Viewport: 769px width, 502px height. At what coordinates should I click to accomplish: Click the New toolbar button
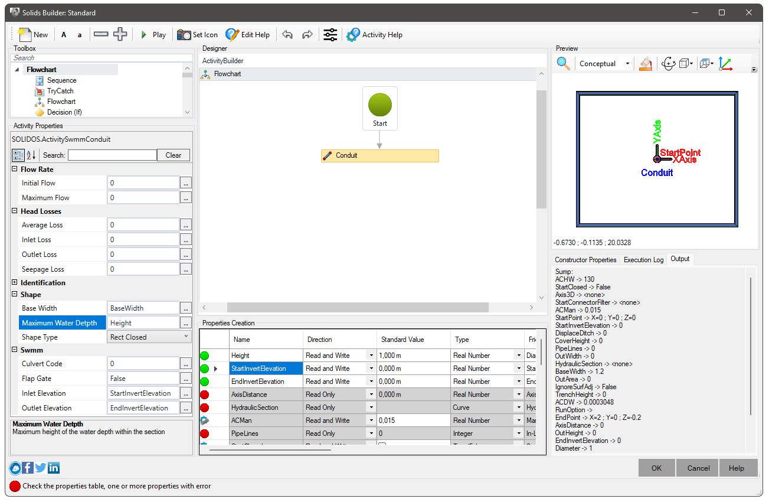[33, 35]
